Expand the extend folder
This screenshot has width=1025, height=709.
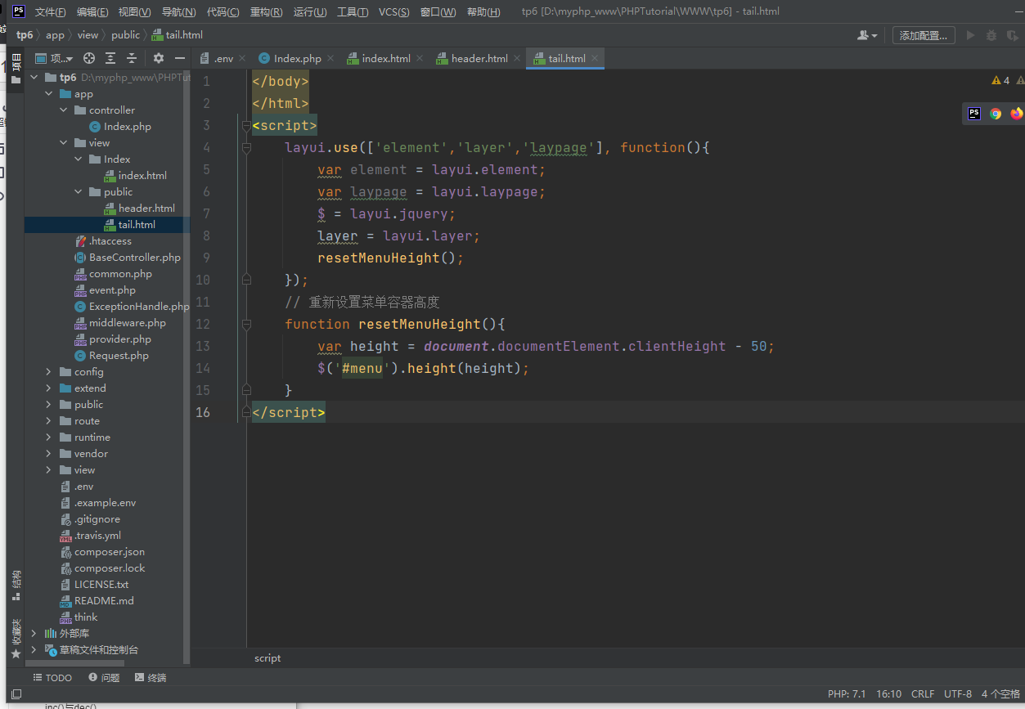49,388
